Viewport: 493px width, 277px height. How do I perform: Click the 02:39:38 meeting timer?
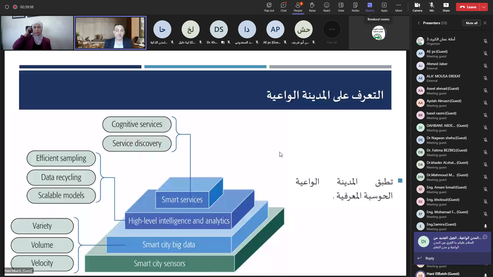pyautogui.click(x=27, y=7)
